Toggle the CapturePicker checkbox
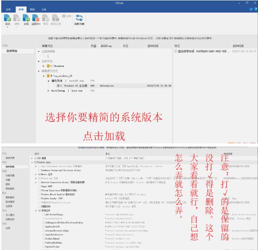 tap(43, 247)
